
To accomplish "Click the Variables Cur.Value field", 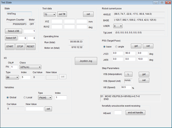I will pos(15,109).
